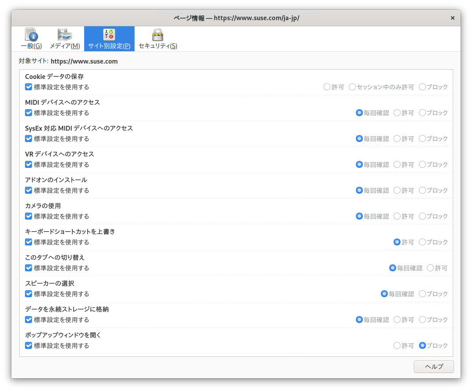Toggle default setting checkbox for アドオンのインストール

[x=29, y=190]
